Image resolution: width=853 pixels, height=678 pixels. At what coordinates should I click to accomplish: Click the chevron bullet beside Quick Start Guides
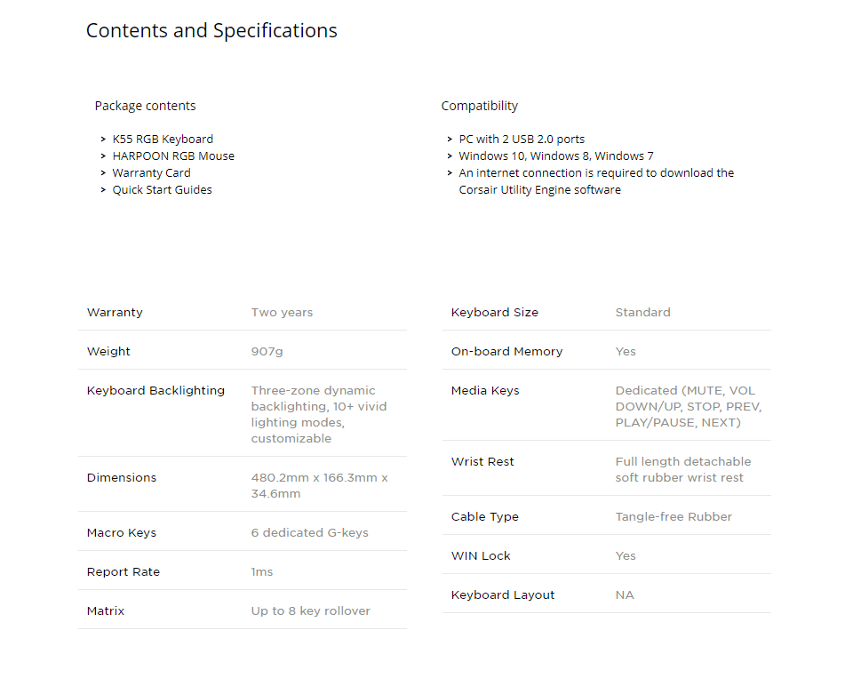point(104,190)
